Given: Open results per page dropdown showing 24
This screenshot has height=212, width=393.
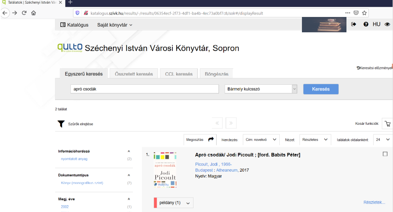Looking at the screenshot, I should tap(383, 139).
